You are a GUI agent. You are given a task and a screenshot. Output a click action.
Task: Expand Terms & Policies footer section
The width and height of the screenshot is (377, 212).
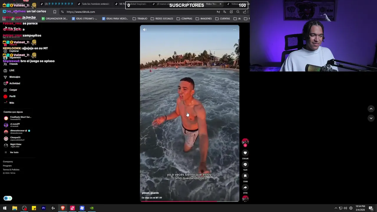tap(11, 170)
